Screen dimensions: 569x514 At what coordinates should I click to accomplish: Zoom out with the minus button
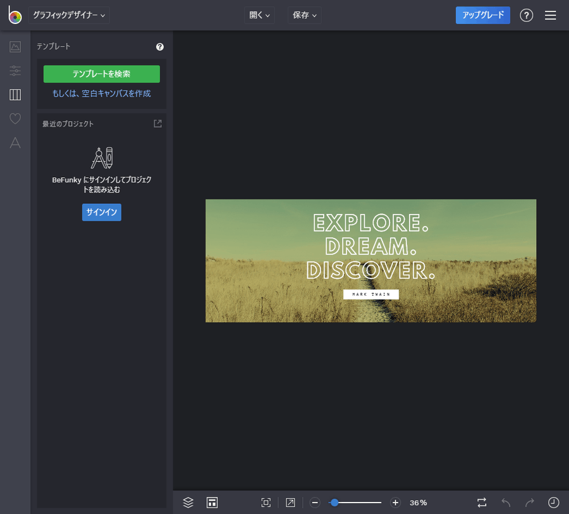(315, 503)
